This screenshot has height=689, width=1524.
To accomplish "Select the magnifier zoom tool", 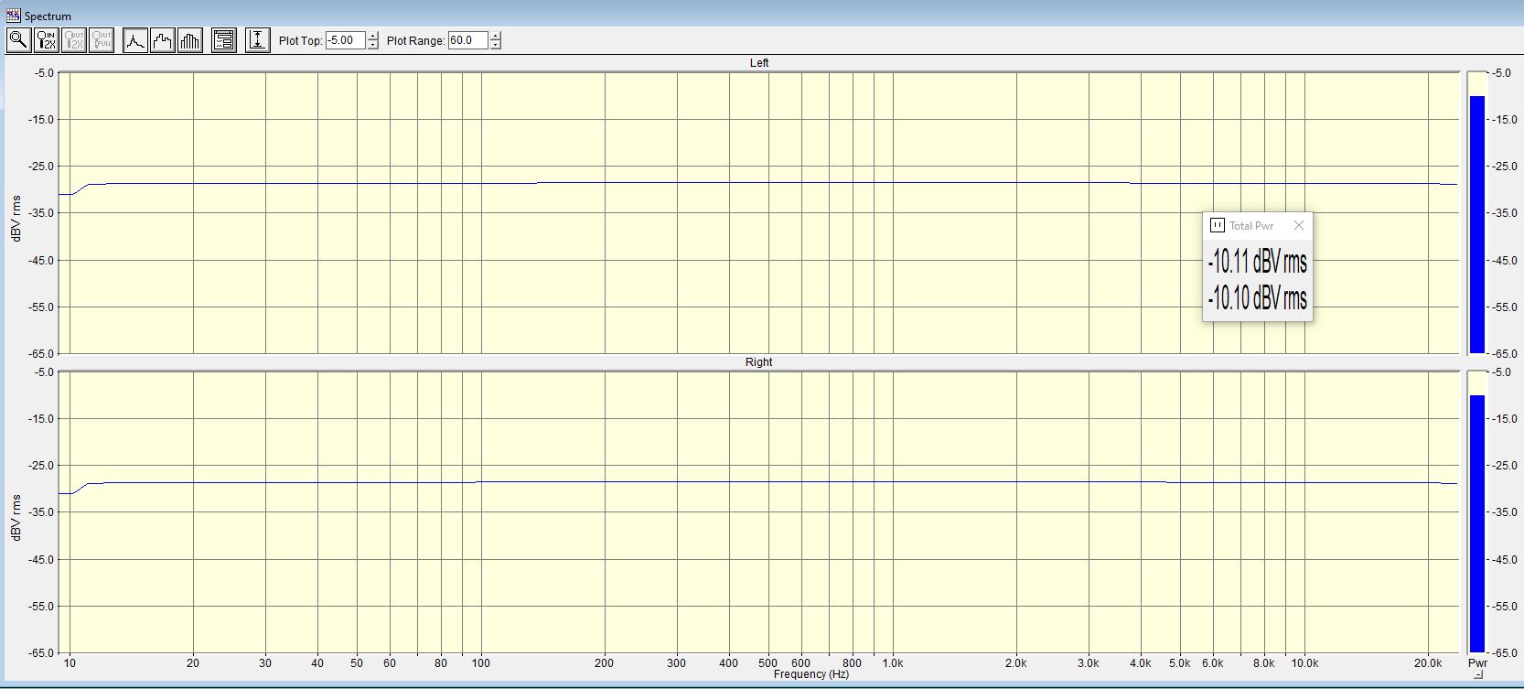I will [19, 40].
